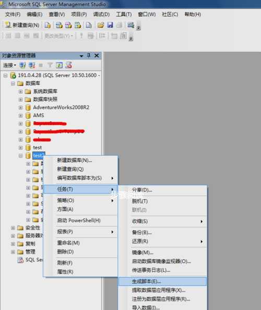
Task: Choose Rename (重命名) in context menu
Action: [x=80, y=243]
